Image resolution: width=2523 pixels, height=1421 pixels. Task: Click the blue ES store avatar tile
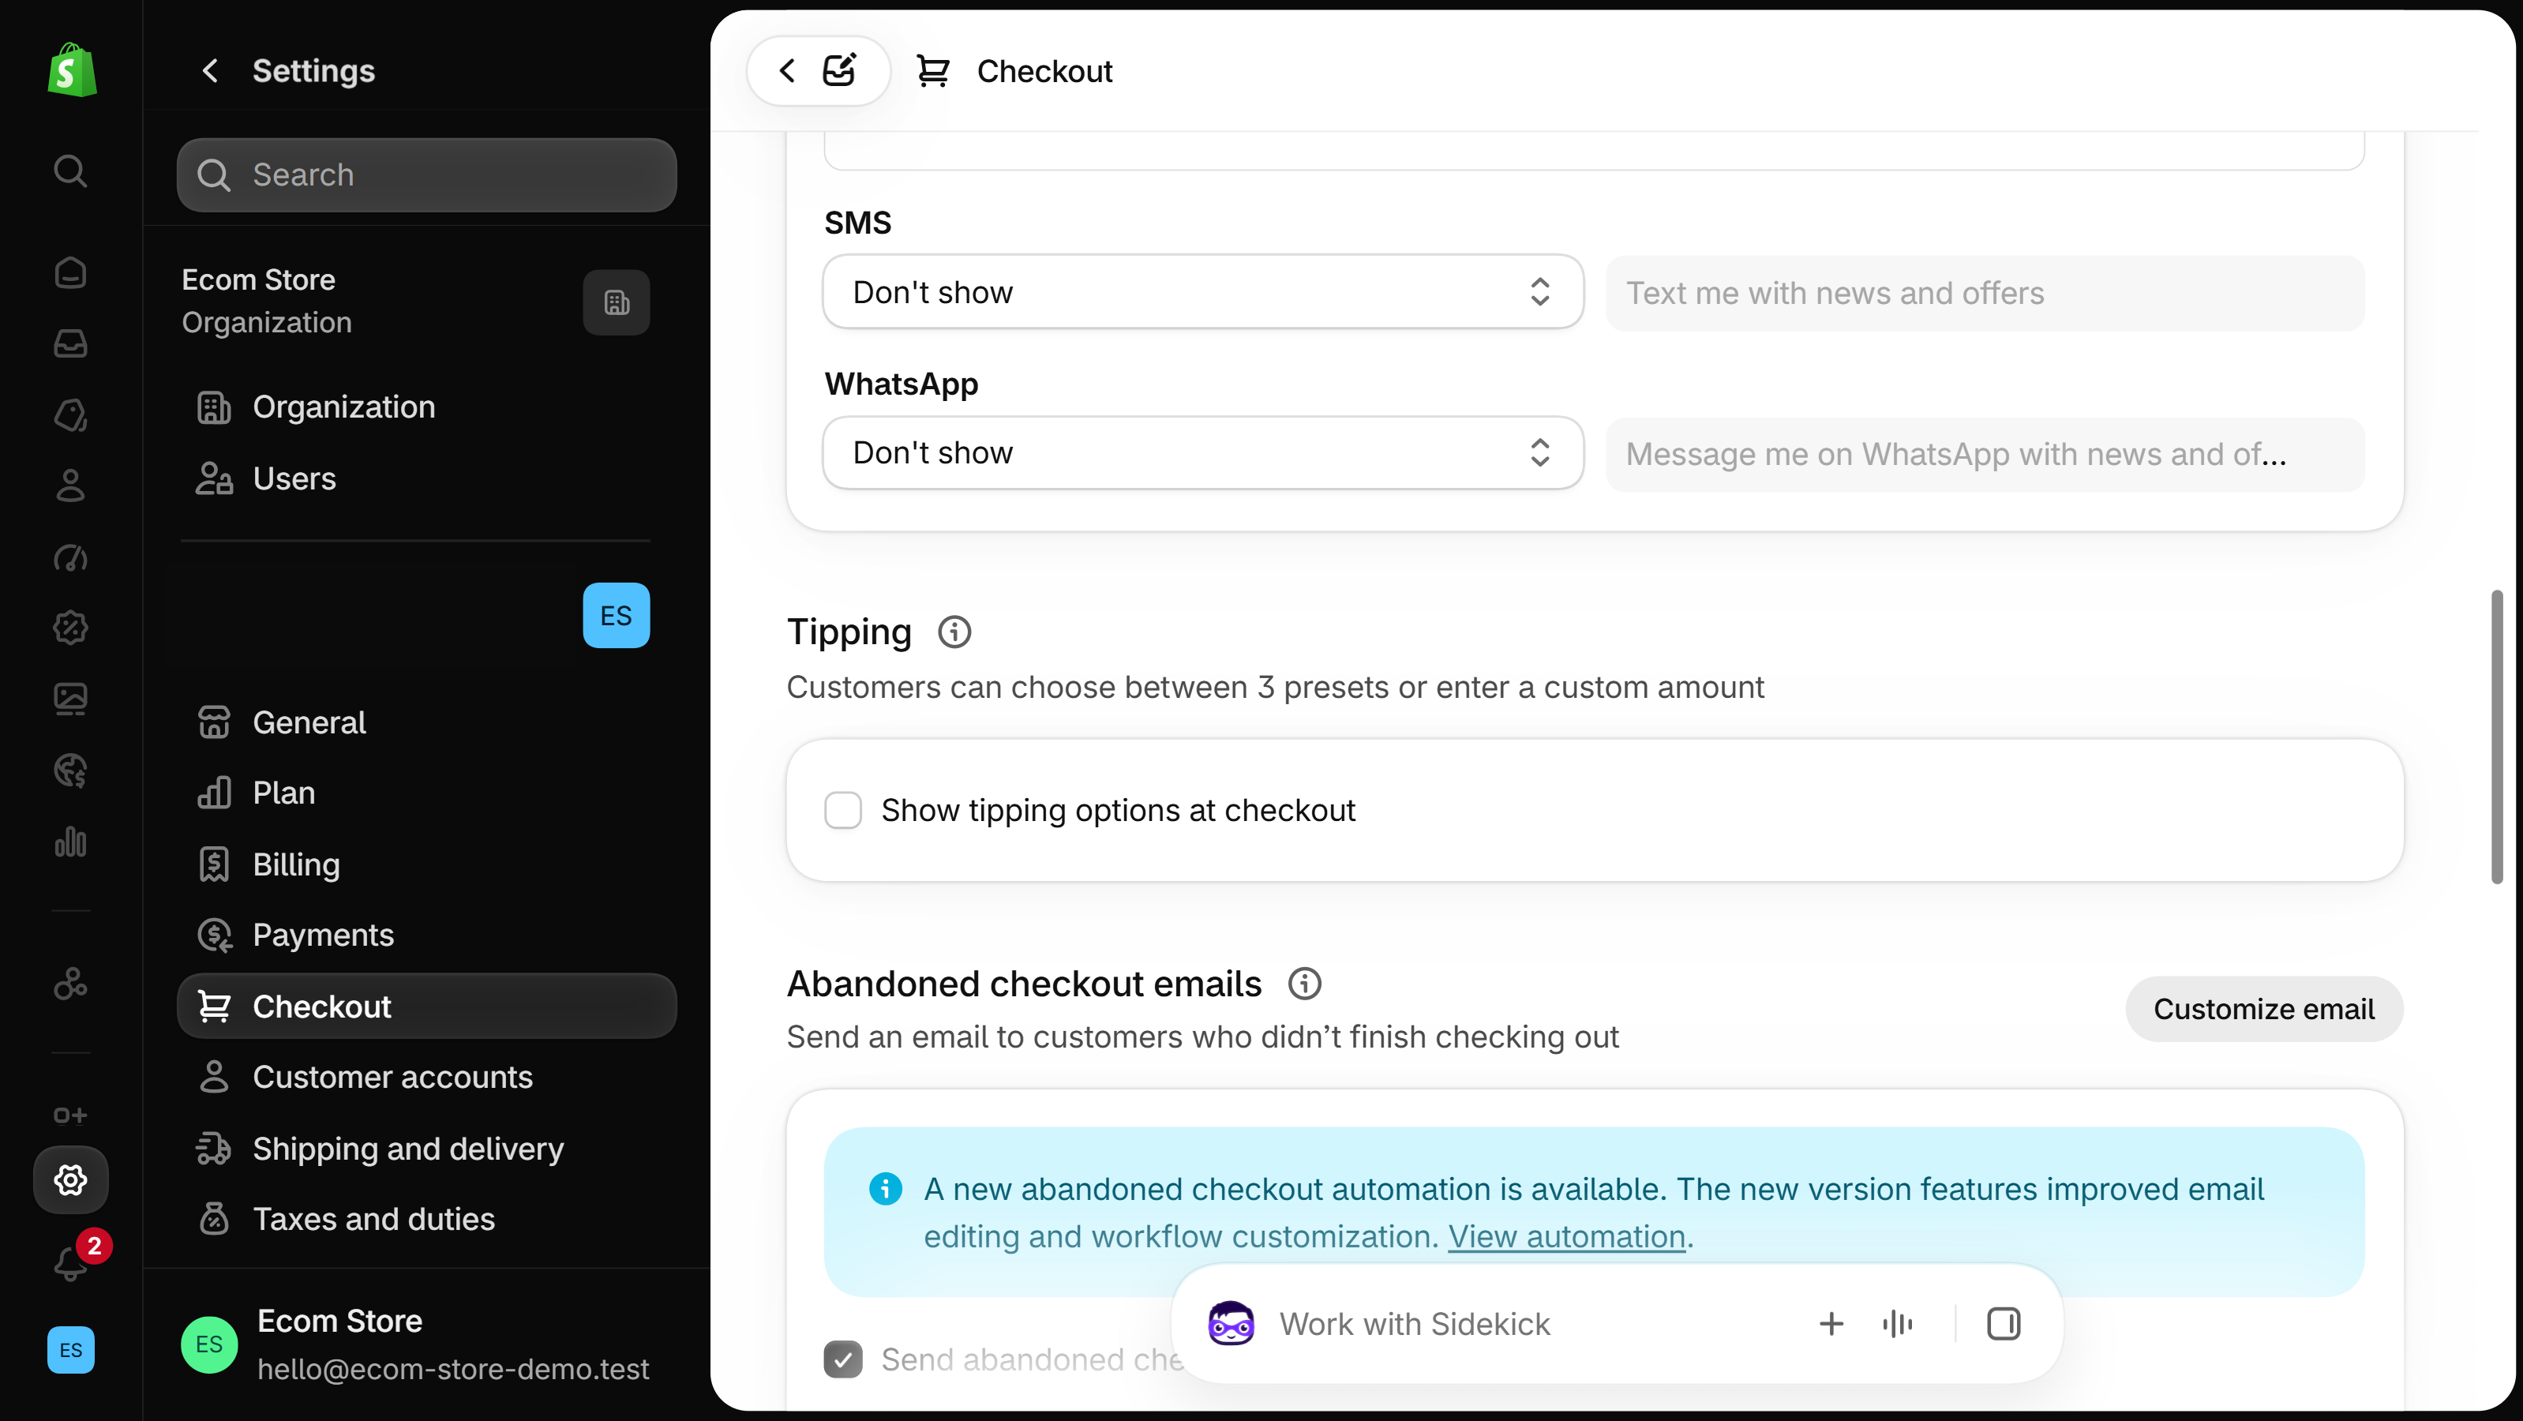[x=616, y=615]
